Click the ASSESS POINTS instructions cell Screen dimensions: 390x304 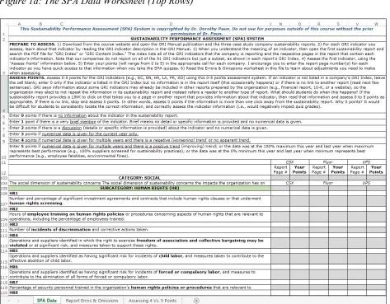point(197,94)
